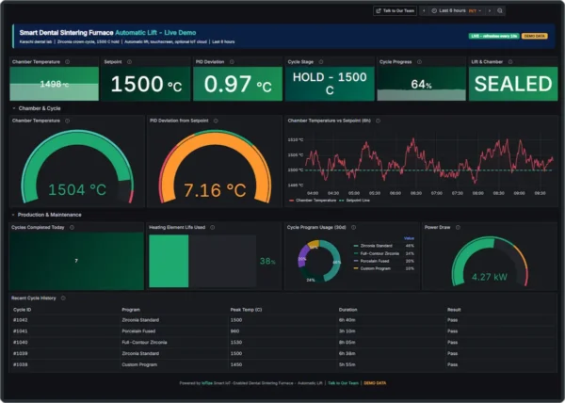The width and height of the screenshot is (565, 403).
Task: Click the 64% Cycle Progress value
Action: pyautogui.click(x=421, y=85)
